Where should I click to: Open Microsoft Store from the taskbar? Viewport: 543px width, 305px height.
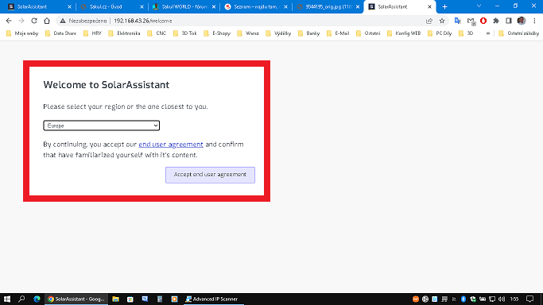pyautogui.click(x=130, y=299)
